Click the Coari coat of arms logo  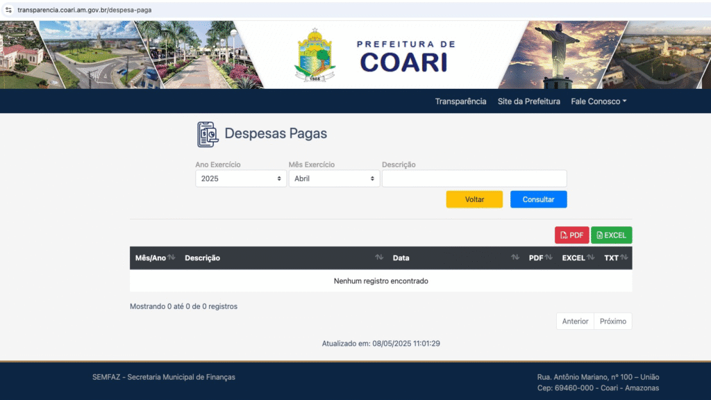tap(315, 55)
